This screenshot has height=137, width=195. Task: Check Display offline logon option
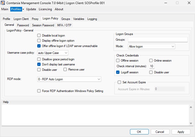(39, 41)
